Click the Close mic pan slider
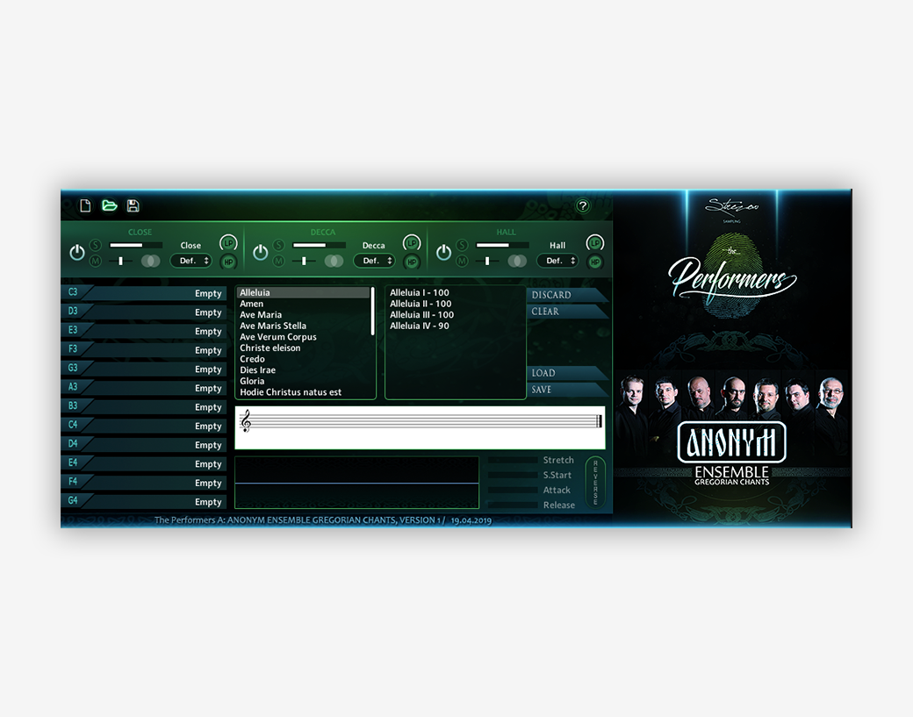 [x=120, y=261]
